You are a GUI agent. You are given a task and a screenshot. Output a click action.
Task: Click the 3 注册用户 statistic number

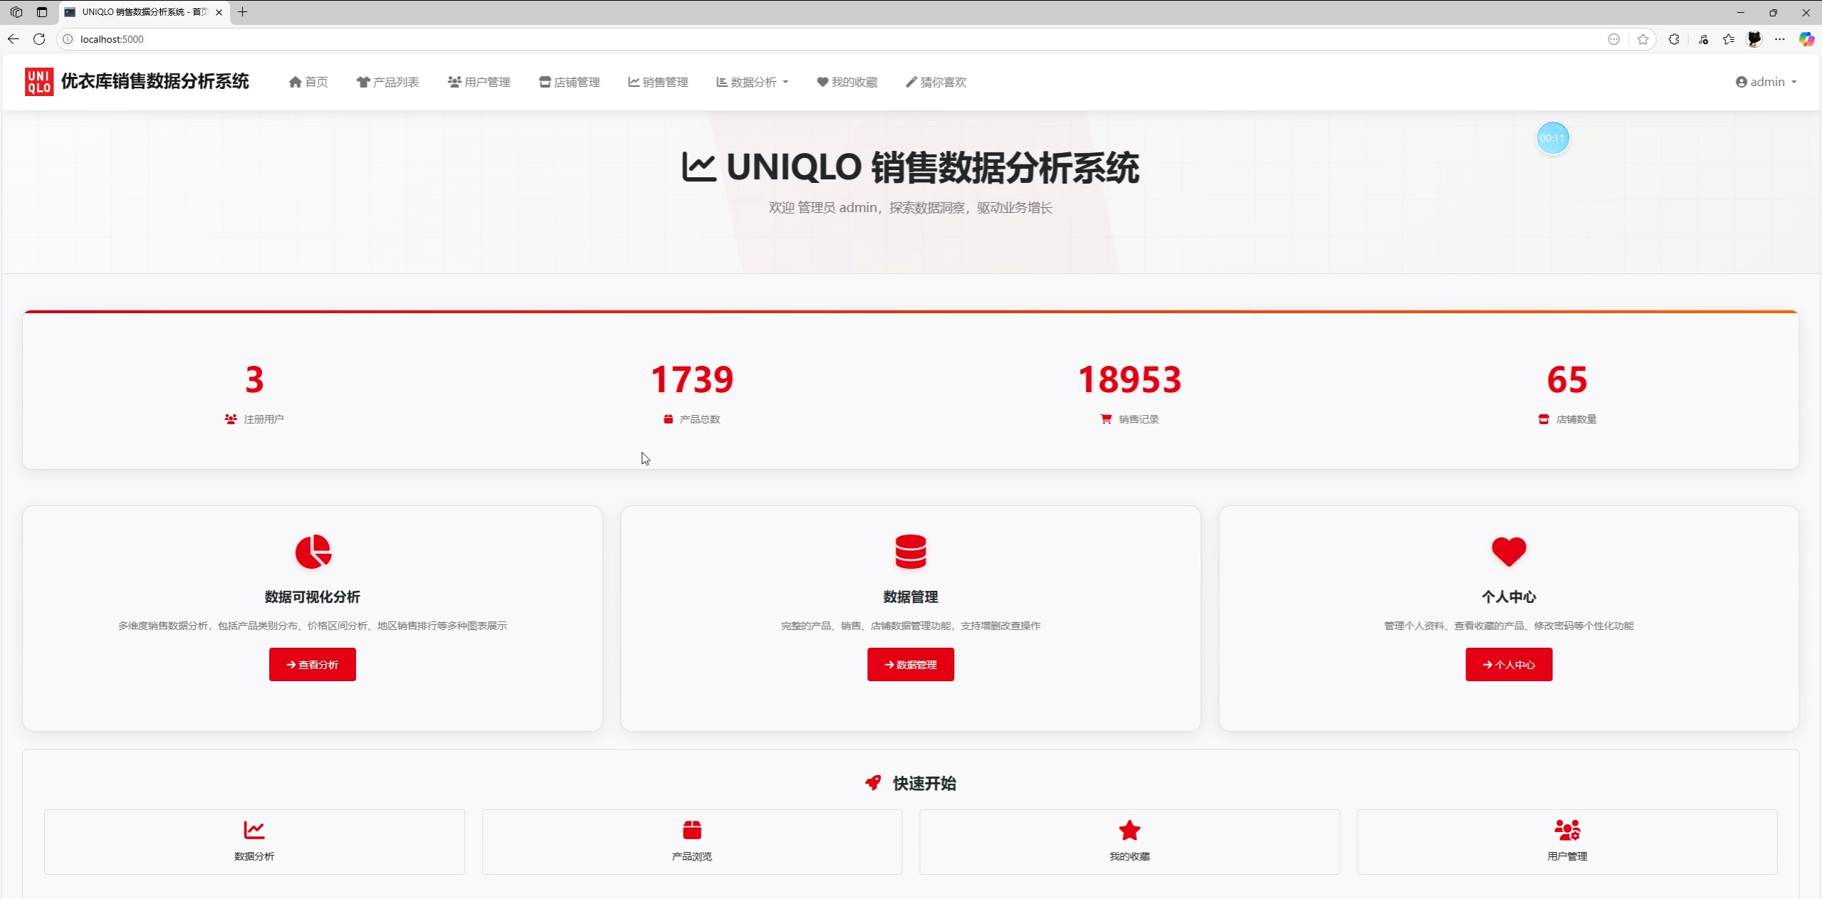(x=254, y=379)
